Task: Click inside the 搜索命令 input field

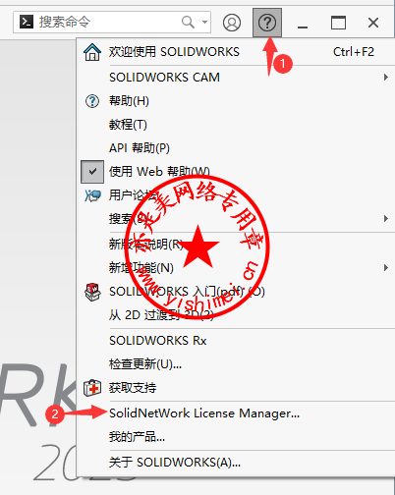Action: [x=108, y=23]
